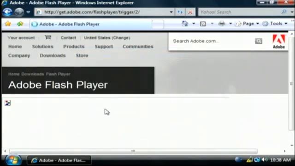Click United States (Change) region link
The height and width of the screenshot is (166, 295).
pos(107,38)
